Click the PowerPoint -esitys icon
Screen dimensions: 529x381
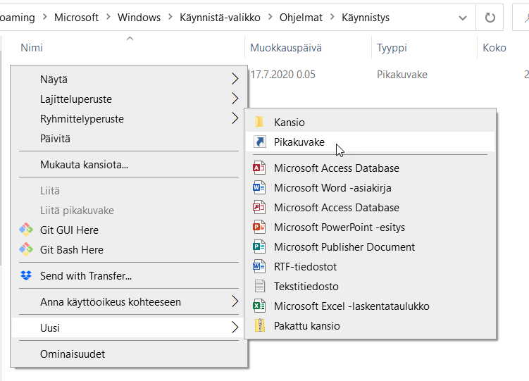[260, 227]
